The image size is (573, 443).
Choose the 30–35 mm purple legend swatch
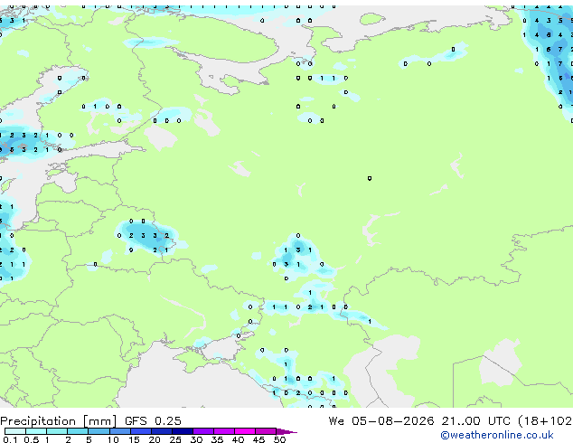tap(202, 431)
